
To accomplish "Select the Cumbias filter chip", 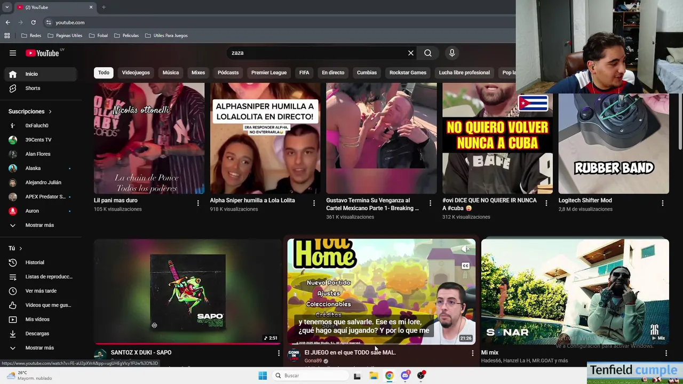I will (367, 73).
